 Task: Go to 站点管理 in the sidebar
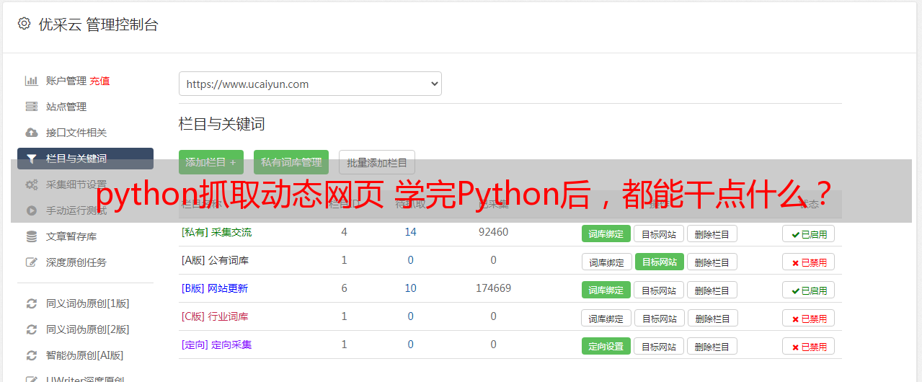(x=66, y=107)
